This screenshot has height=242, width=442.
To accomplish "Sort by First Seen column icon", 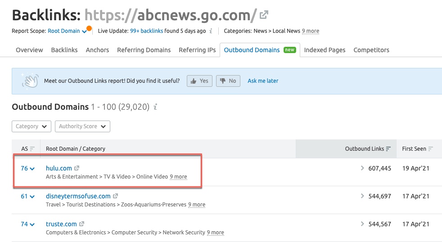I will click(430, 149).
